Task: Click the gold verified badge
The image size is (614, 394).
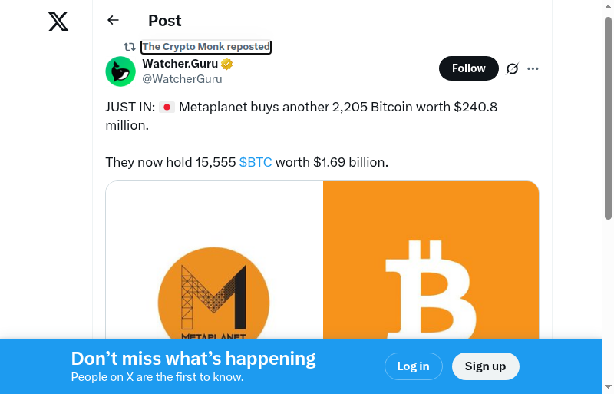Action: click(x=227, y=65)
